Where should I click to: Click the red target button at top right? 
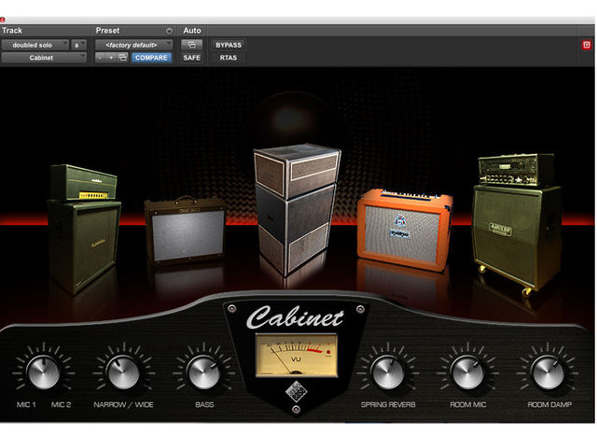point(587,45)
